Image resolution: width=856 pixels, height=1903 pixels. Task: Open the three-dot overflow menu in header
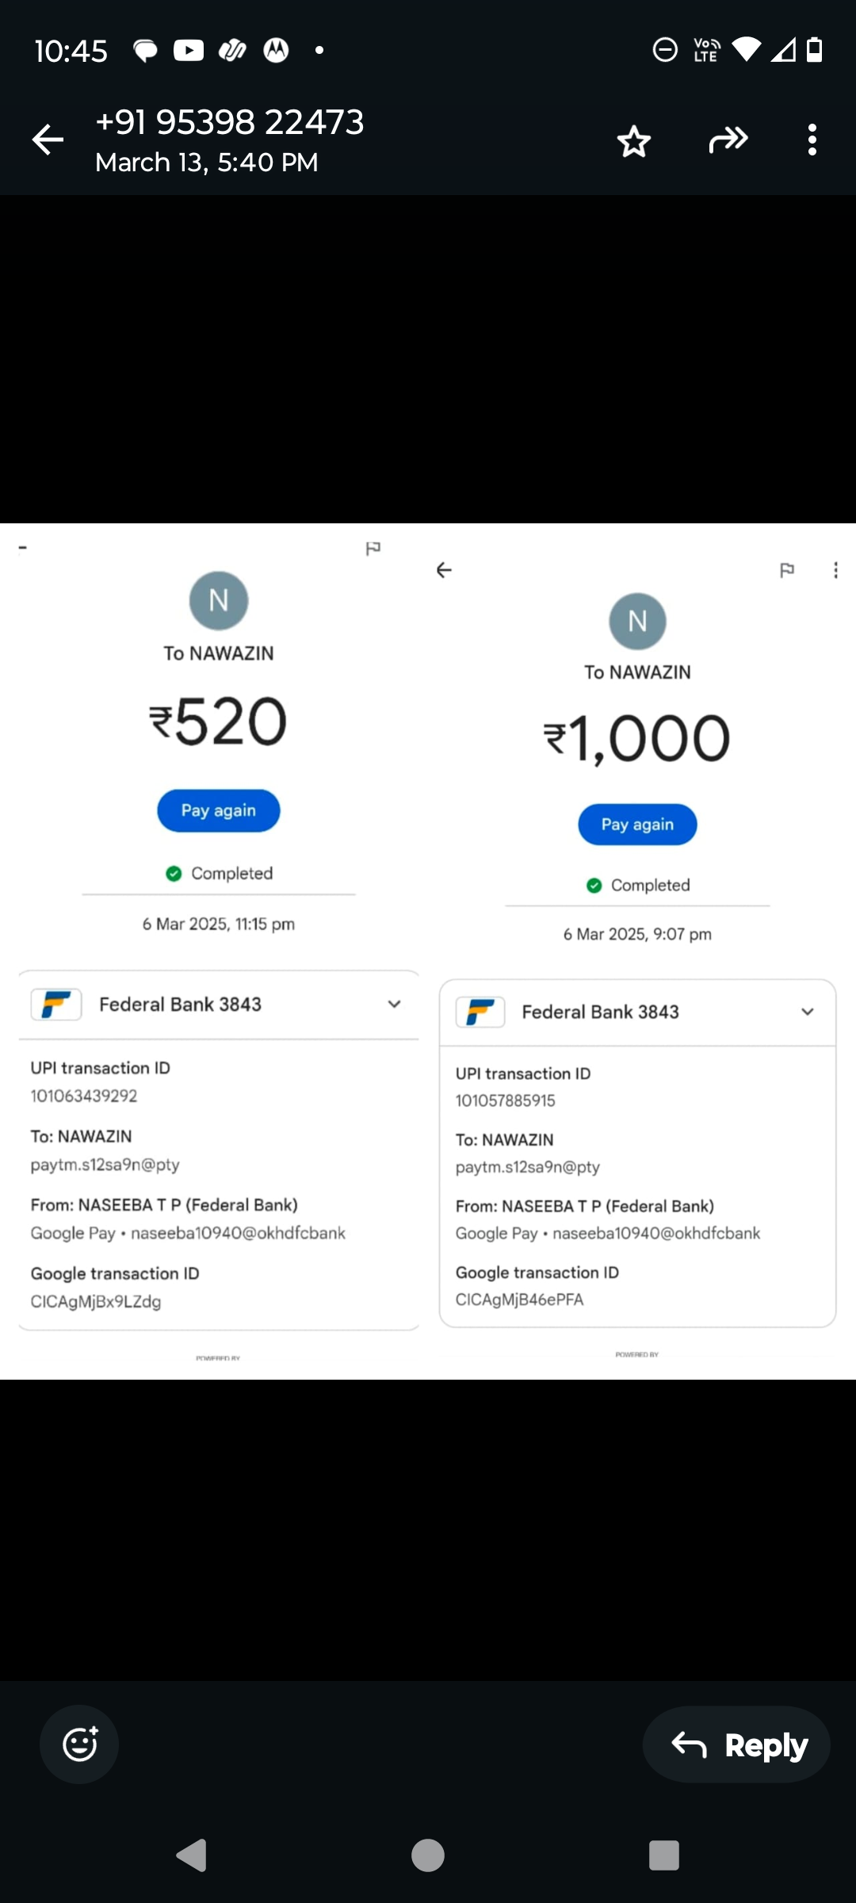point(812,140)
